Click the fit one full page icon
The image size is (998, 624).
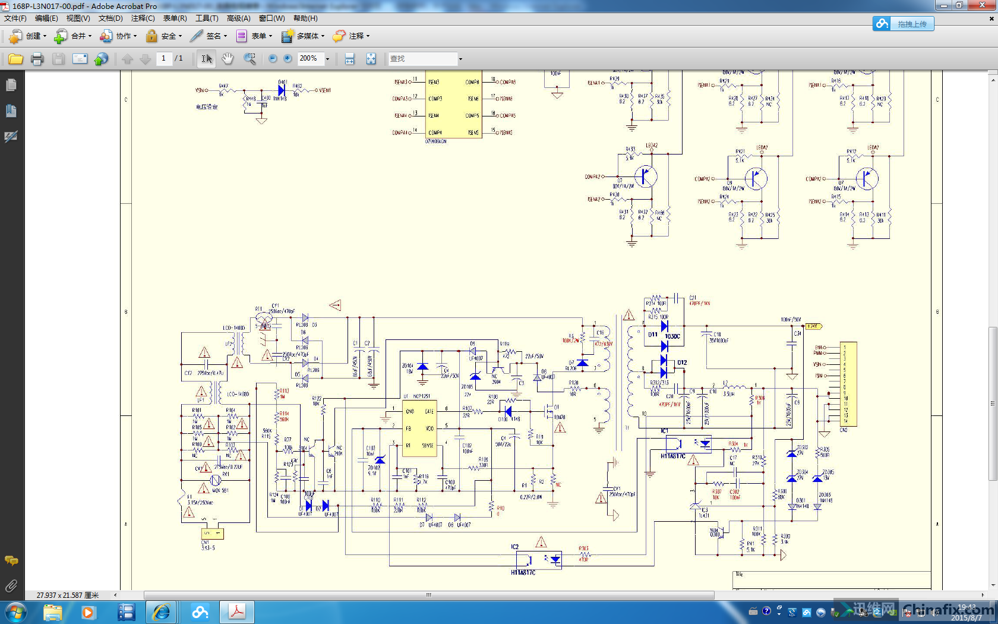point(371,59)
